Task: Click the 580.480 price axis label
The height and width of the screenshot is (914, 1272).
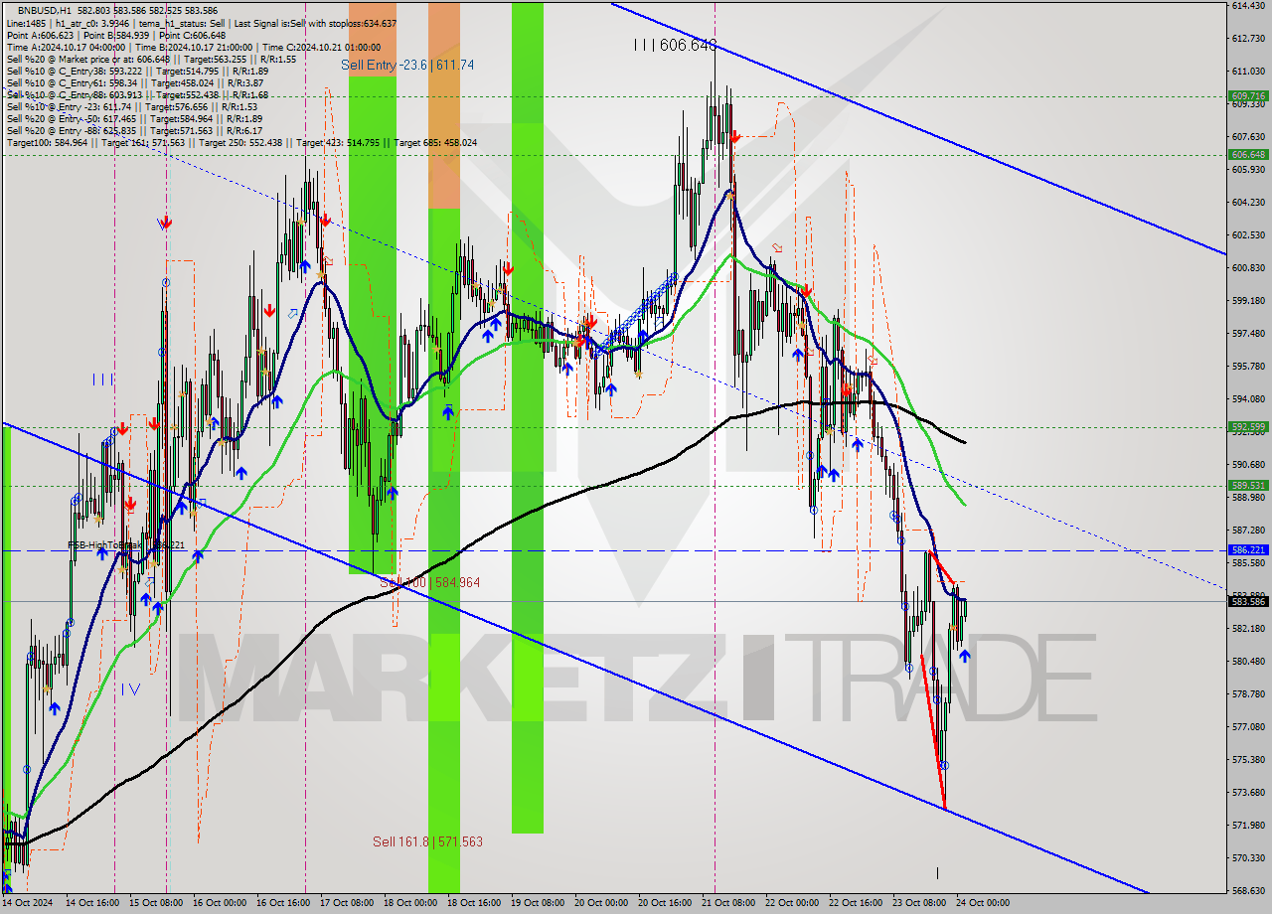Action: tap(1248, 662)
